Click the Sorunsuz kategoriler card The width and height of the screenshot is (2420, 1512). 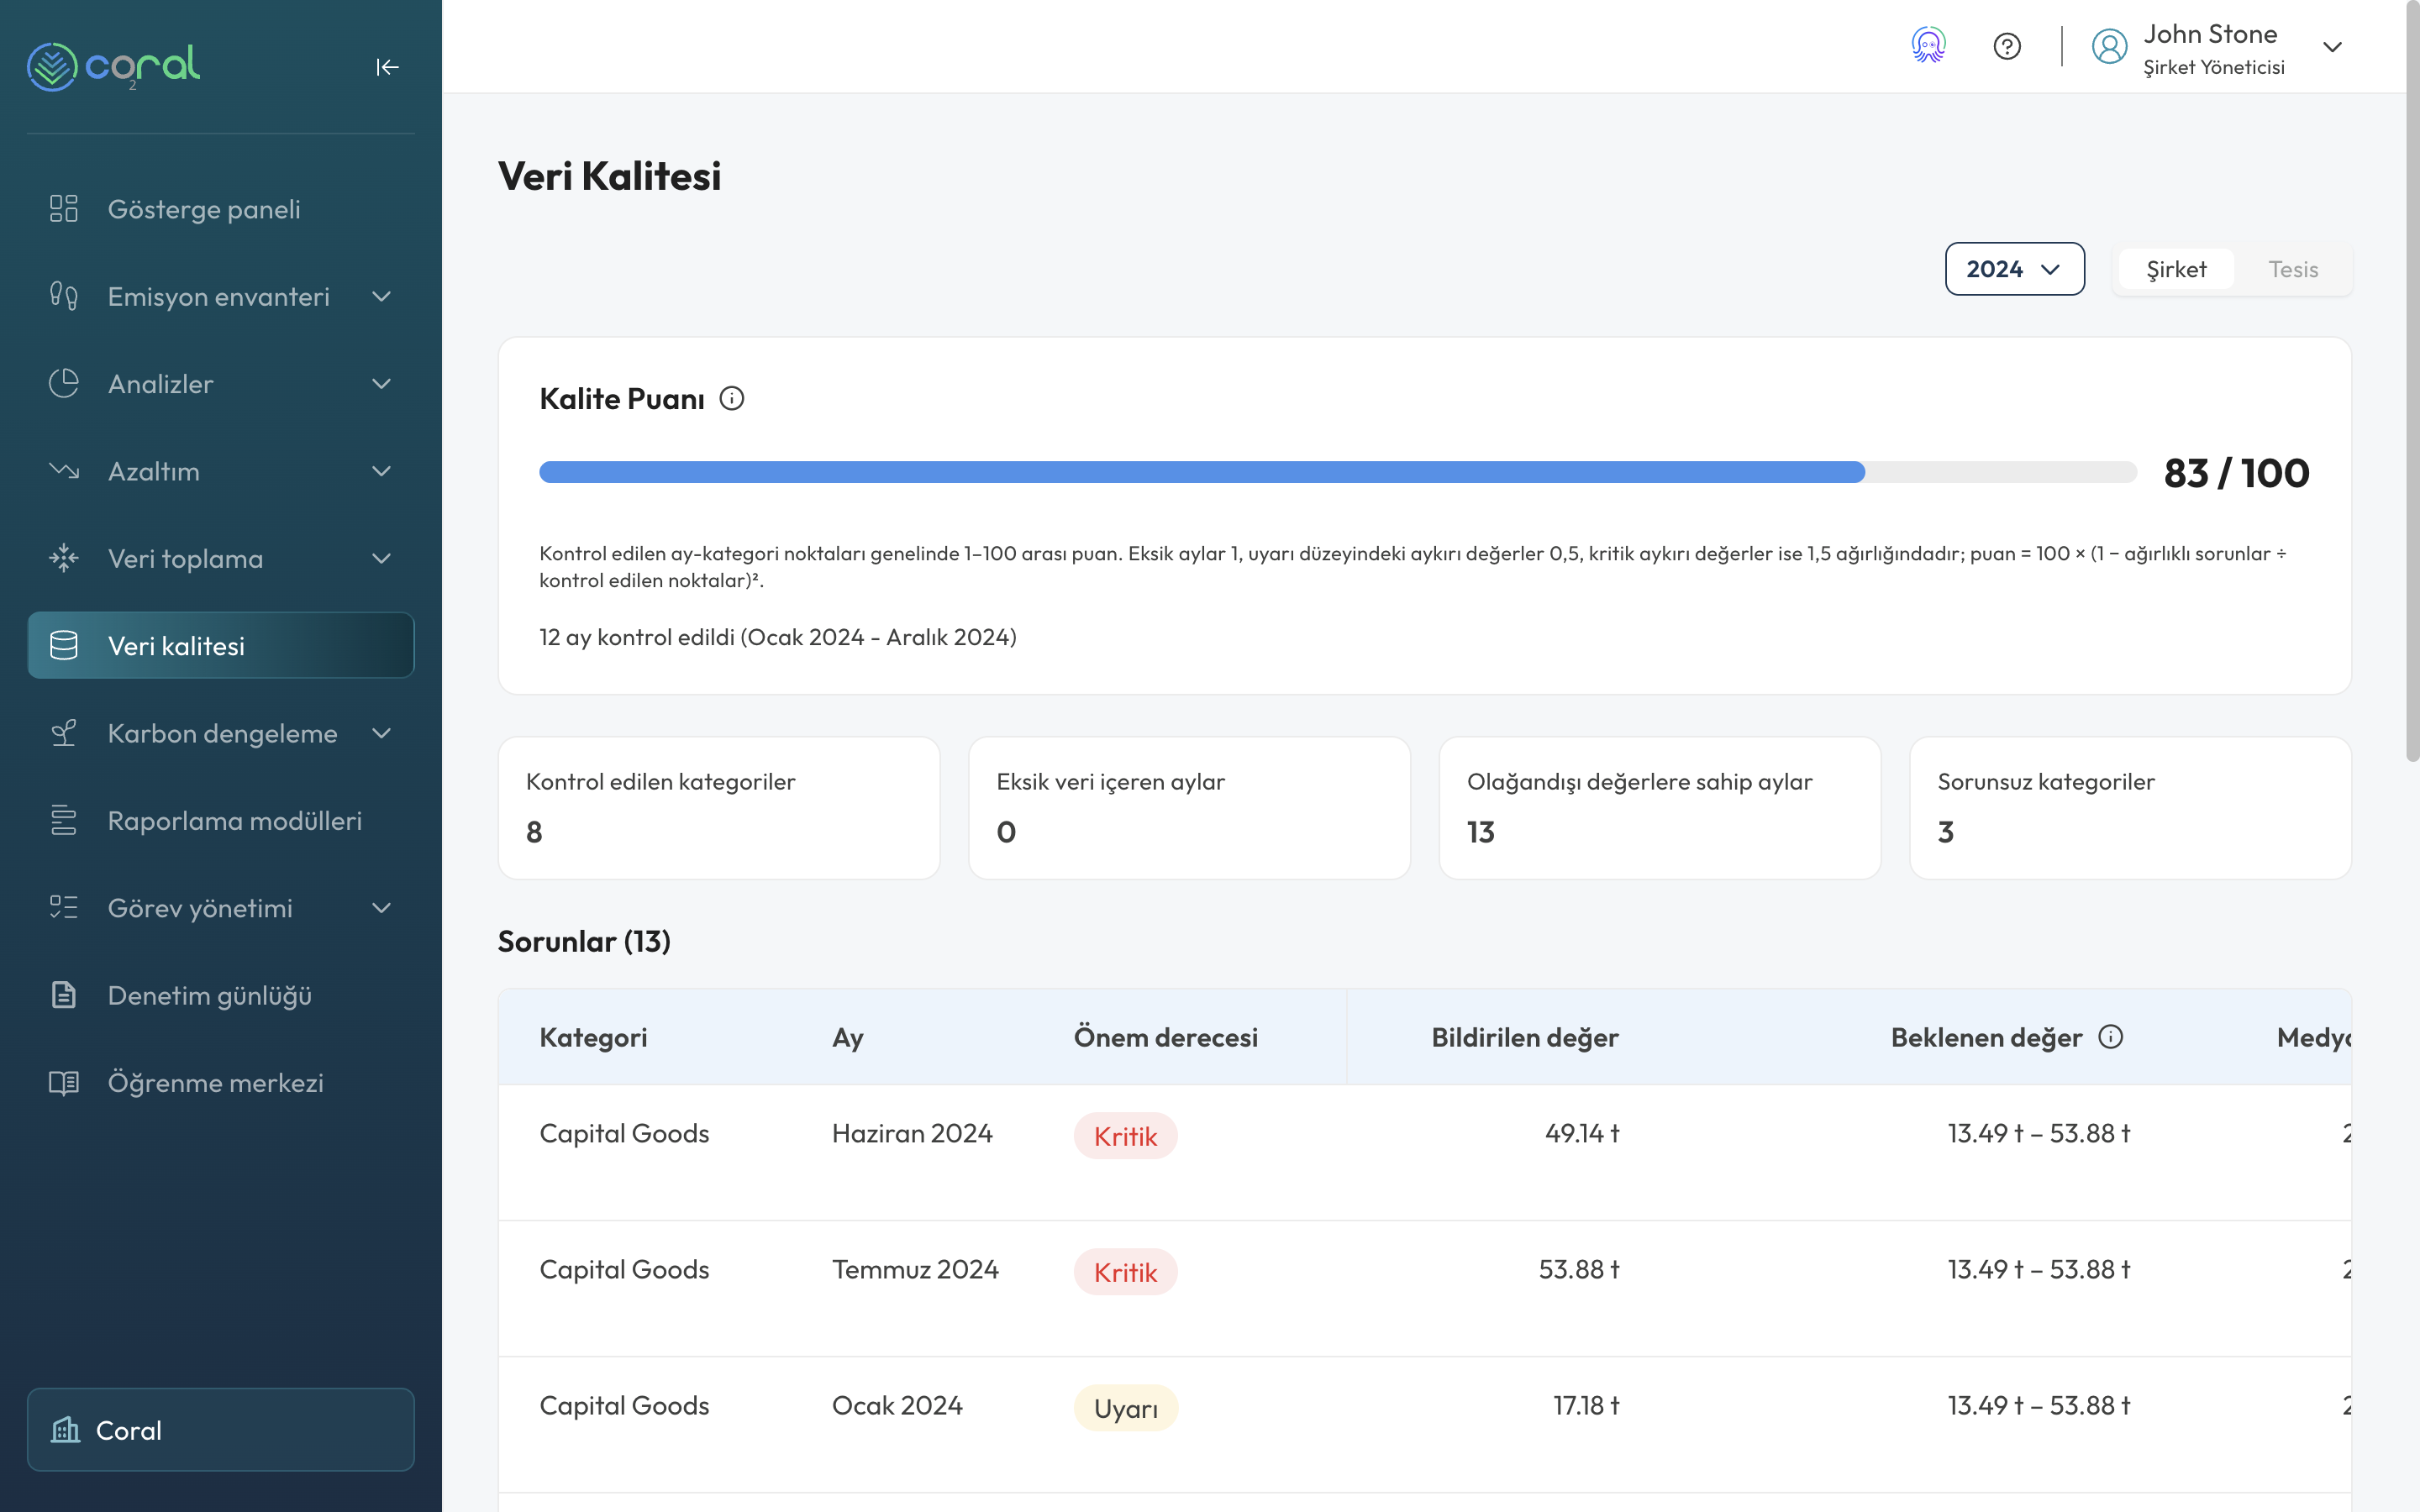(x=2130, y=808)
